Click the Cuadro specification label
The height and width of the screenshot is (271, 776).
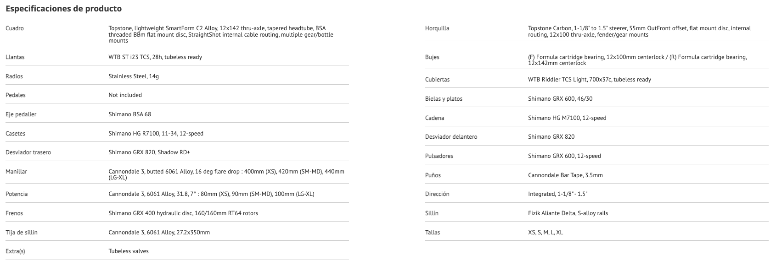[15, 28]
